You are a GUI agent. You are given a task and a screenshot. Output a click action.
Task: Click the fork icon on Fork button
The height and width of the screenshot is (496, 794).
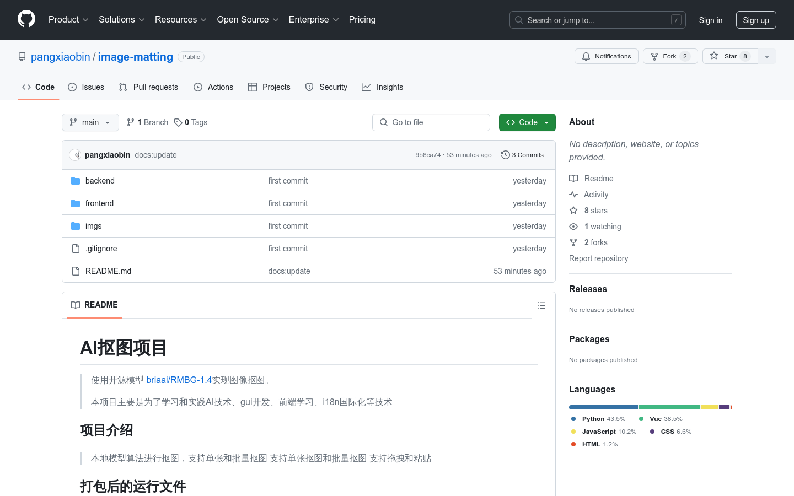click(654, 56)
